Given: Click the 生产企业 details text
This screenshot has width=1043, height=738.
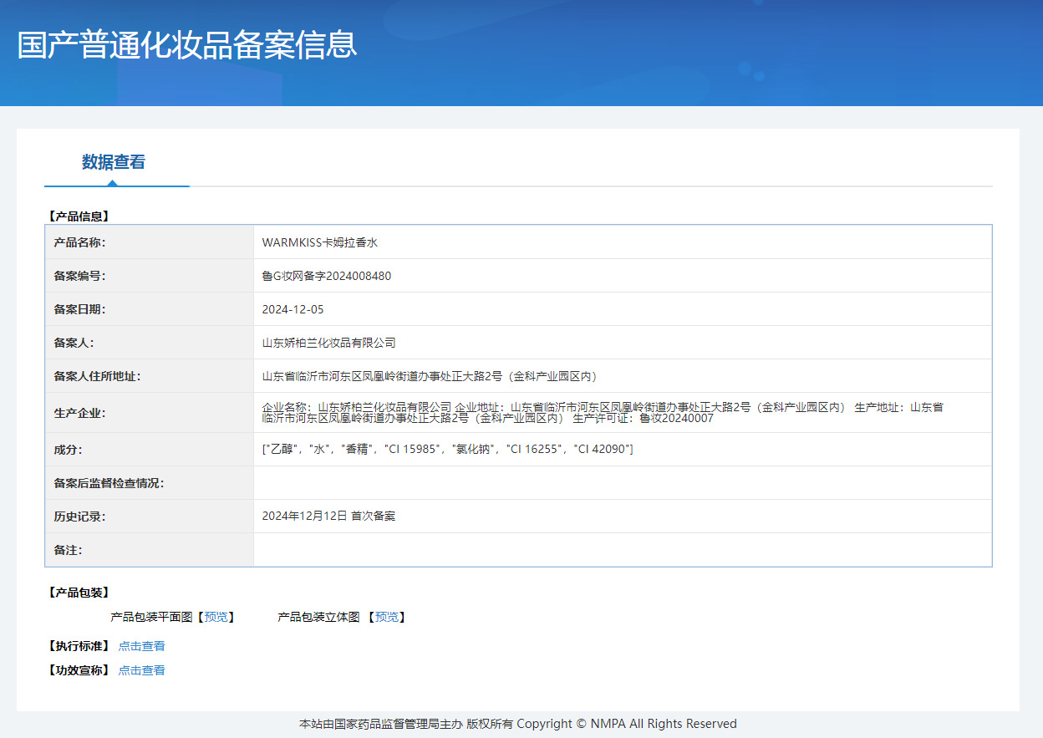Looking at the screenshot, I should [602, 413].
